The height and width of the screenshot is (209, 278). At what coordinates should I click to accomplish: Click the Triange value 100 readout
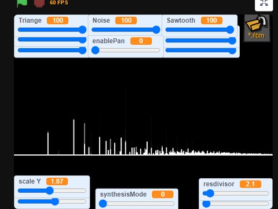[57, 20]
